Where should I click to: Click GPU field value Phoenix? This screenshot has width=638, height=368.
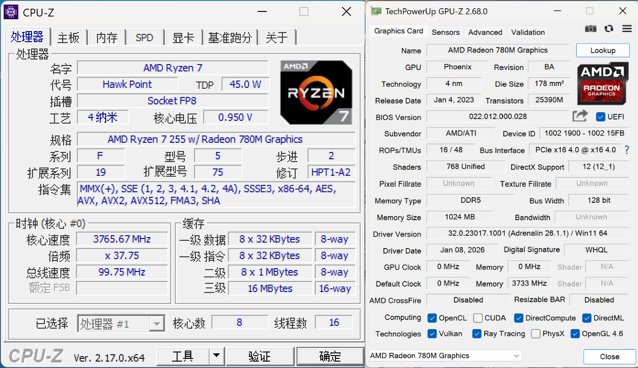tap(457, 67)
